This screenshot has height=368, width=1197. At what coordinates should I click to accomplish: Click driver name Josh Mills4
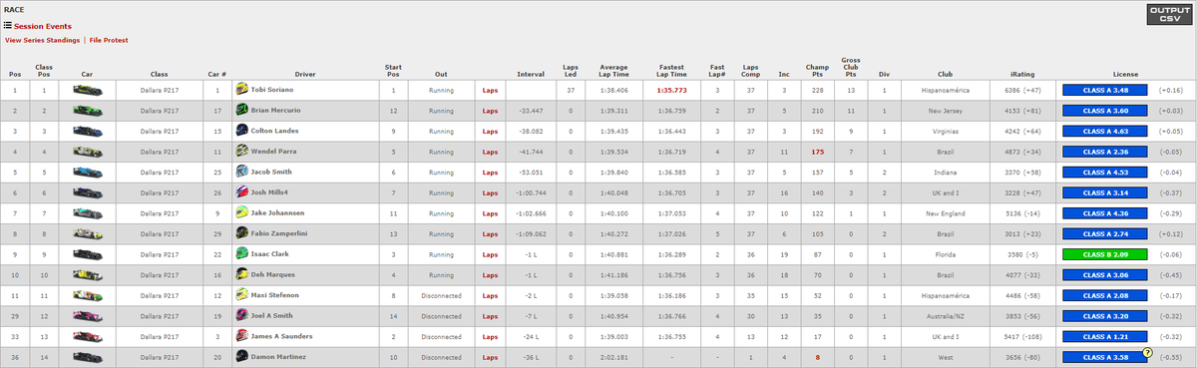(x=270, y=192)
